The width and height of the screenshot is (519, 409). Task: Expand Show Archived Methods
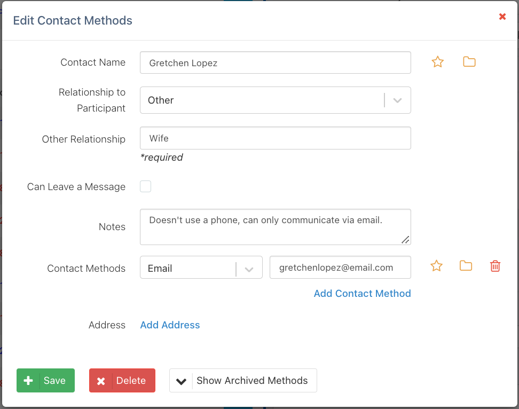pos(243,381)
